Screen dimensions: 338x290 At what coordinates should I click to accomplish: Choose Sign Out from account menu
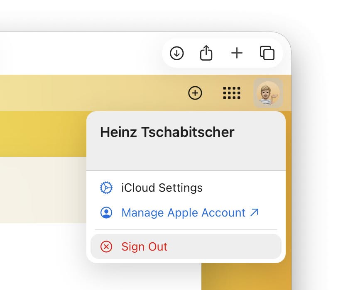pyautogui.click(x=186, y=246)
